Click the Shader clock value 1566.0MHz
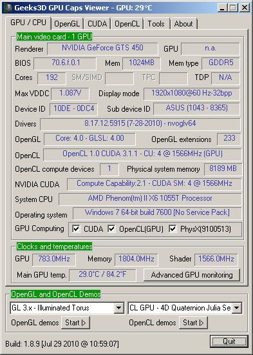 (216, 259)
